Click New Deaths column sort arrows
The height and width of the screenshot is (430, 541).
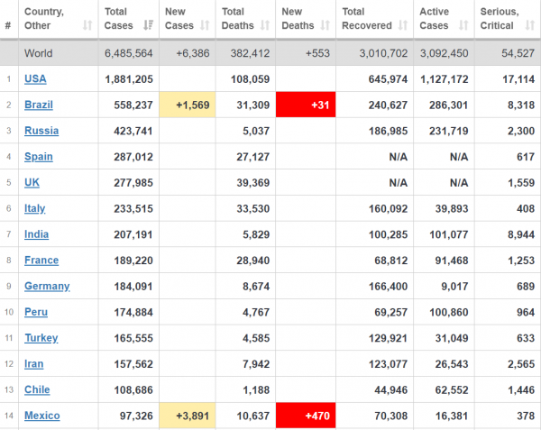[x=325, y=25]
